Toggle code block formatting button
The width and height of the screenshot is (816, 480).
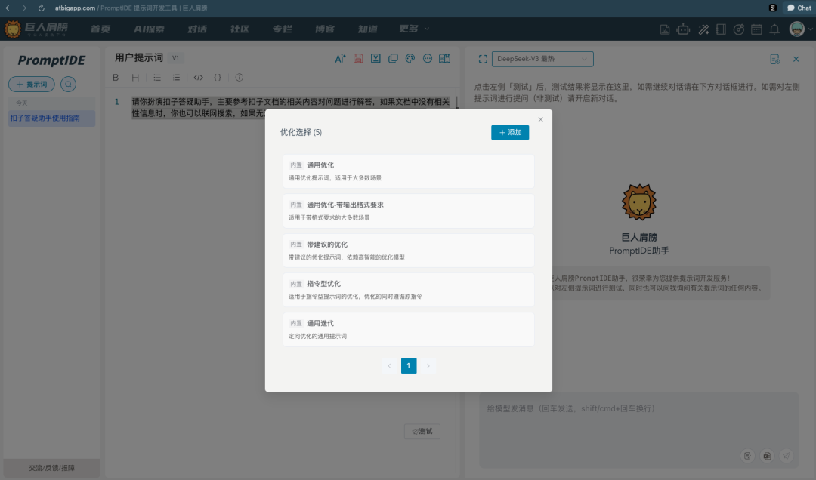pyautogui.click(x=198, y=77)
